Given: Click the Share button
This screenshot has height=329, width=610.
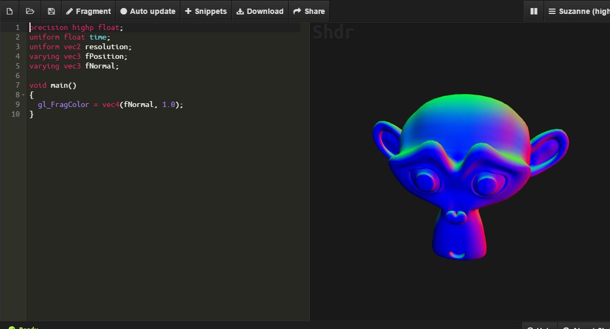Looking at the screenshot, I should (x=309, y=11).
